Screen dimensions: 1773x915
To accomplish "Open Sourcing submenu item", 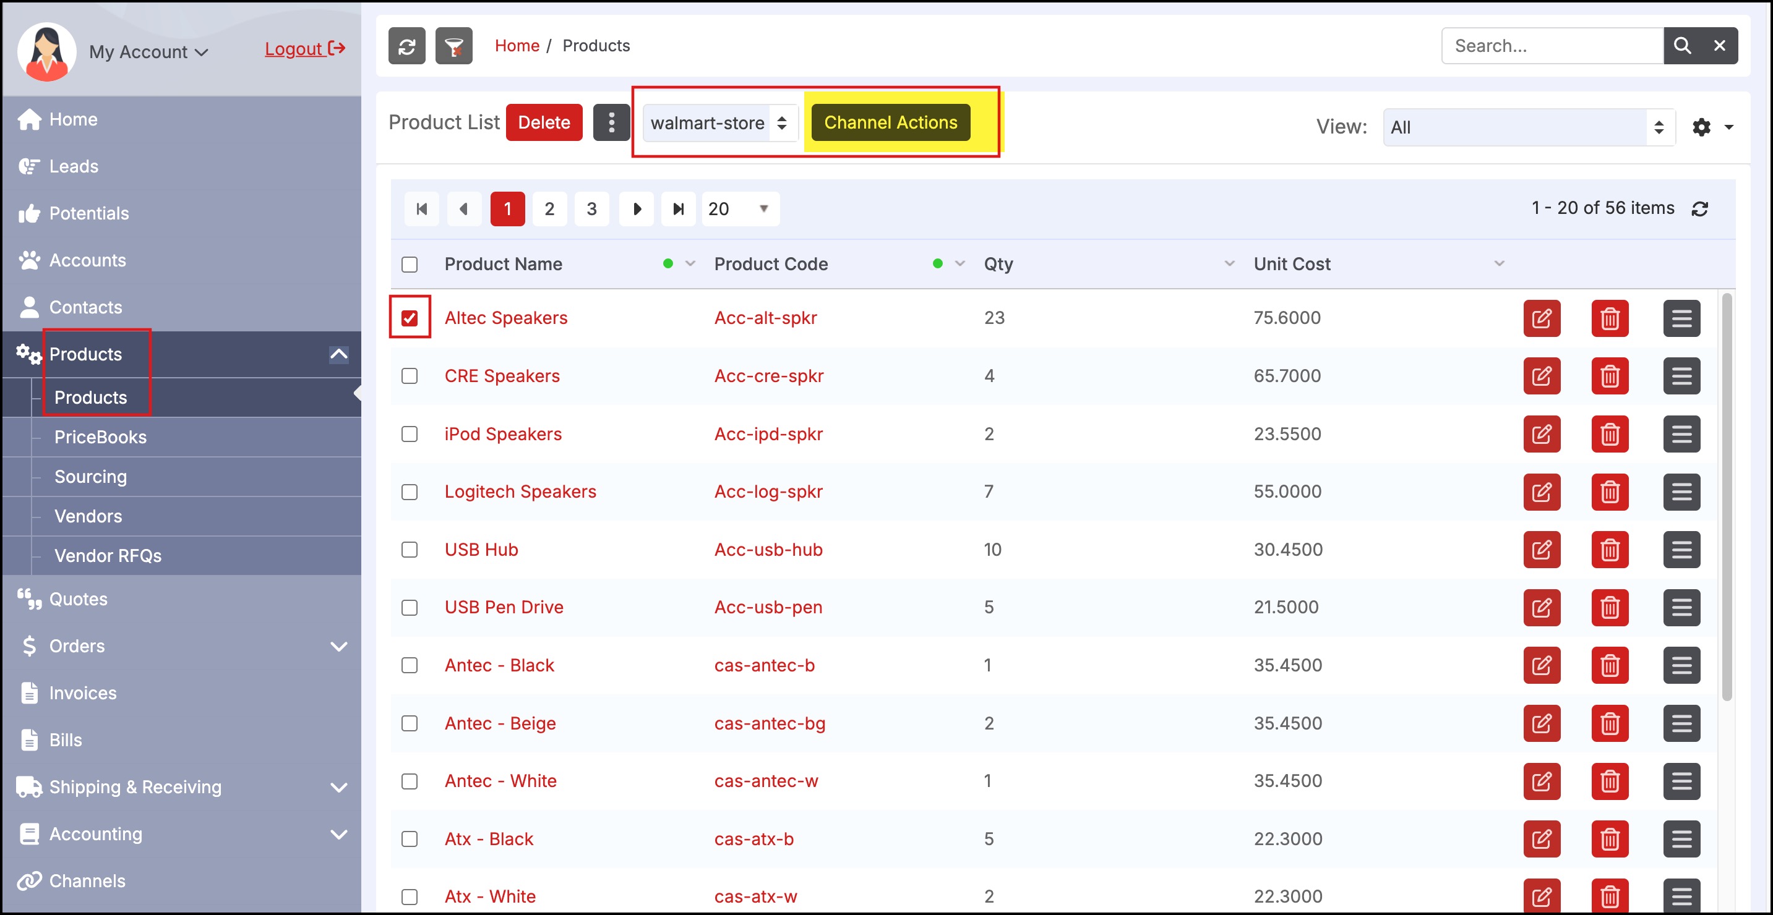I will [x=90, y=477].
